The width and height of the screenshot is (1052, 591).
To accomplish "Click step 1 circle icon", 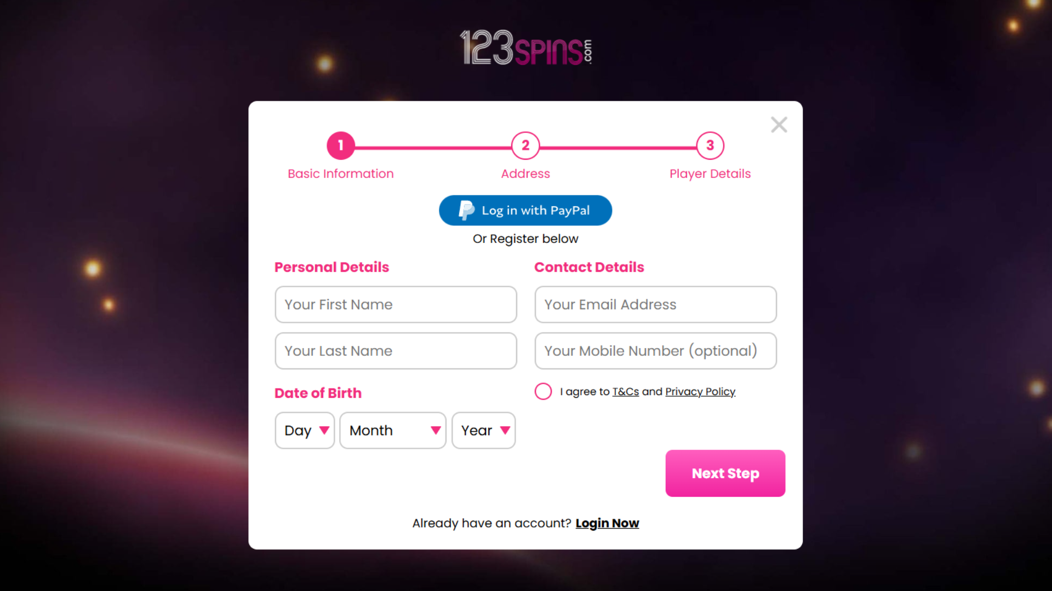I will (x=341, y=146).
